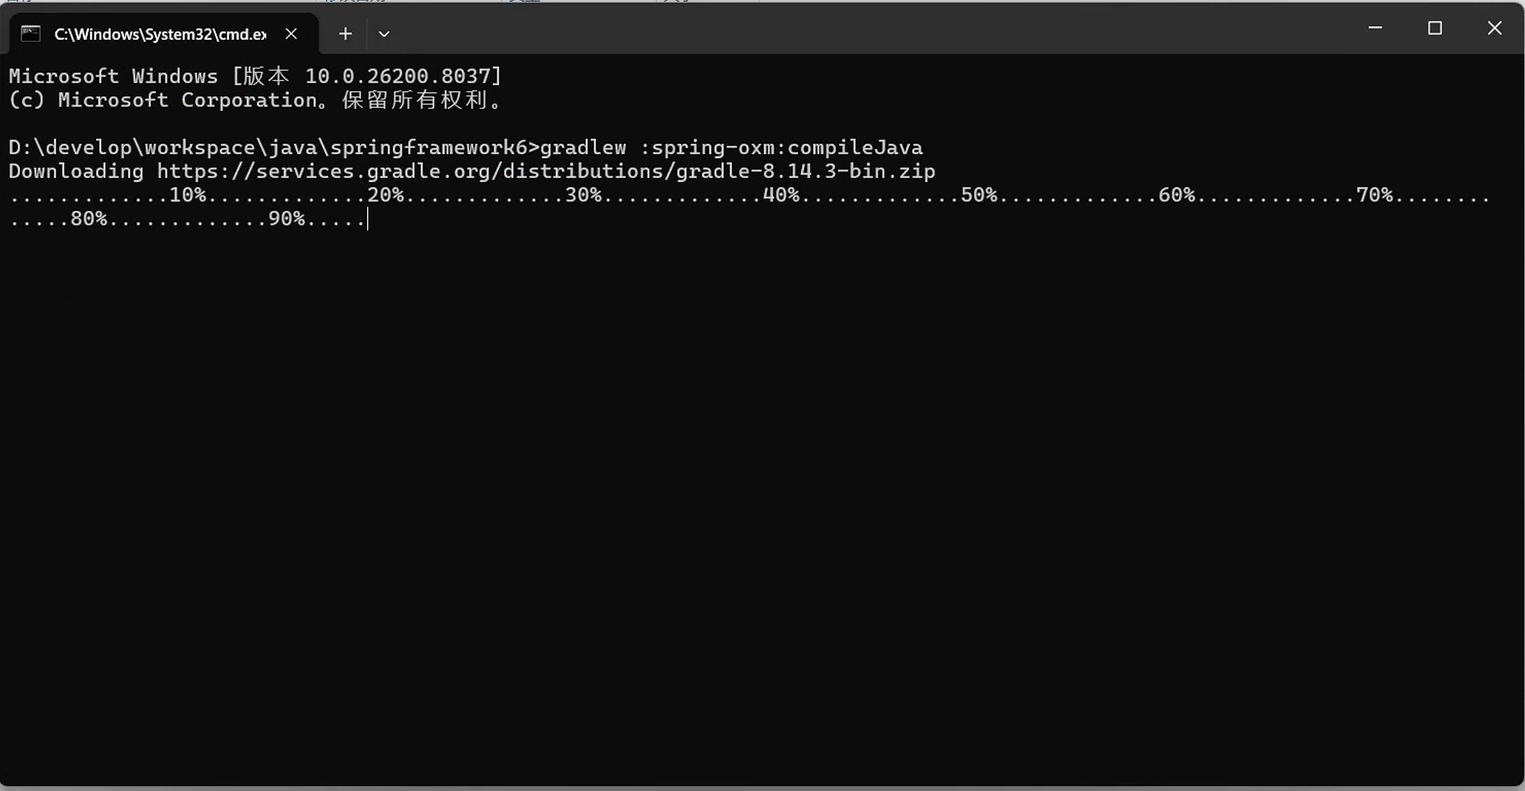Maximize the terminal window

(x=1435, y=28)
